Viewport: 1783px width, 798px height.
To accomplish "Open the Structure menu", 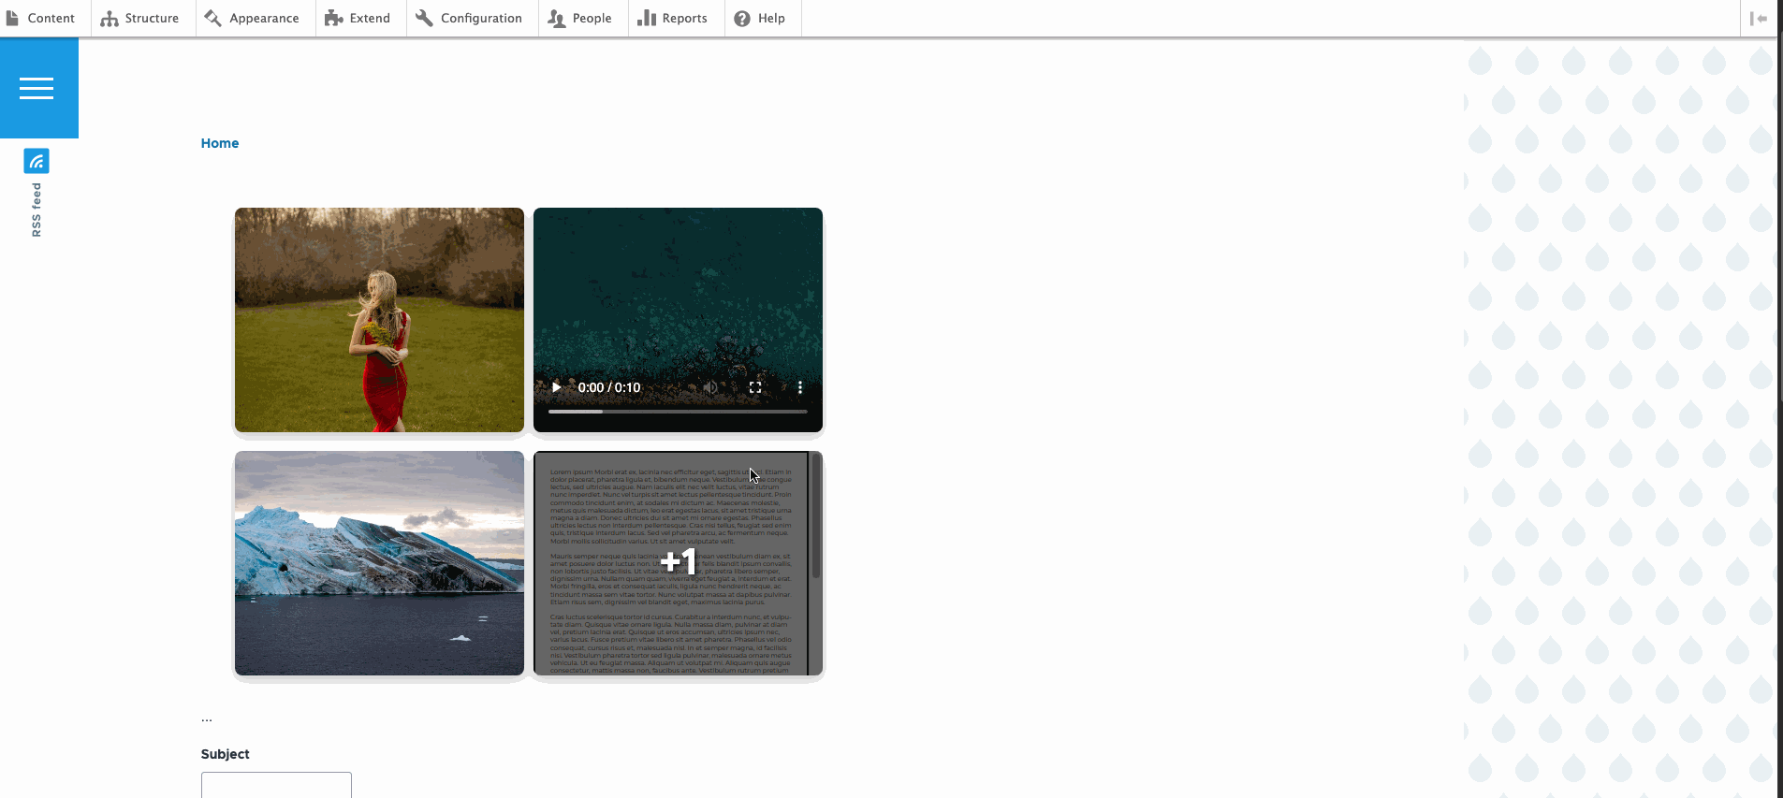I will point(140,19).
